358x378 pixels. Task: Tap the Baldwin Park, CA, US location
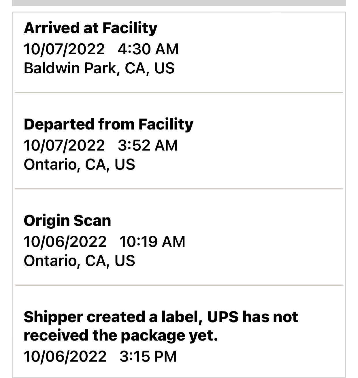[99, 68]
